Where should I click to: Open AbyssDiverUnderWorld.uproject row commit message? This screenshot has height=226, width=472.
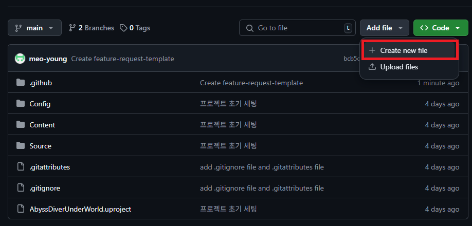point(228,209)
